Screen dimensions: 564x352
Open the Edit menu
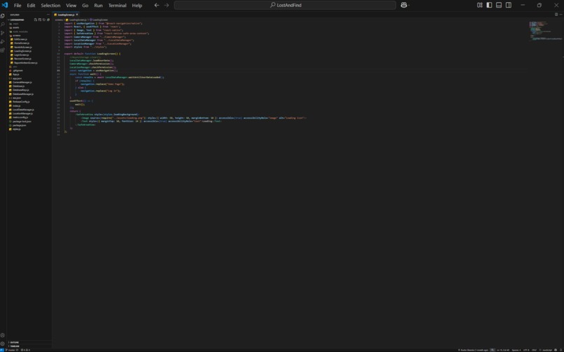tap(31, 6)
